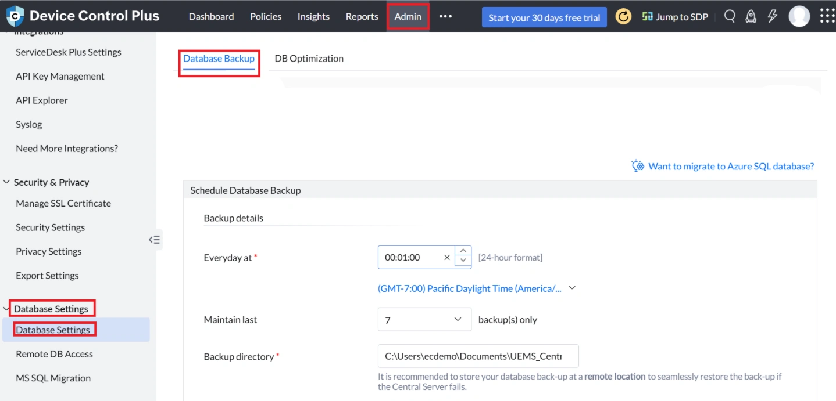This screenshot has width=836, height=401.
Task: Open Want to migrate to Azure SQL database link
Action: 731,166
